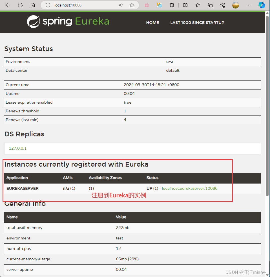The width and height of the screenshot is (270, 277).
Task: Select current-memory-usage value 65mb (29%)
Action: click(127, 259)
